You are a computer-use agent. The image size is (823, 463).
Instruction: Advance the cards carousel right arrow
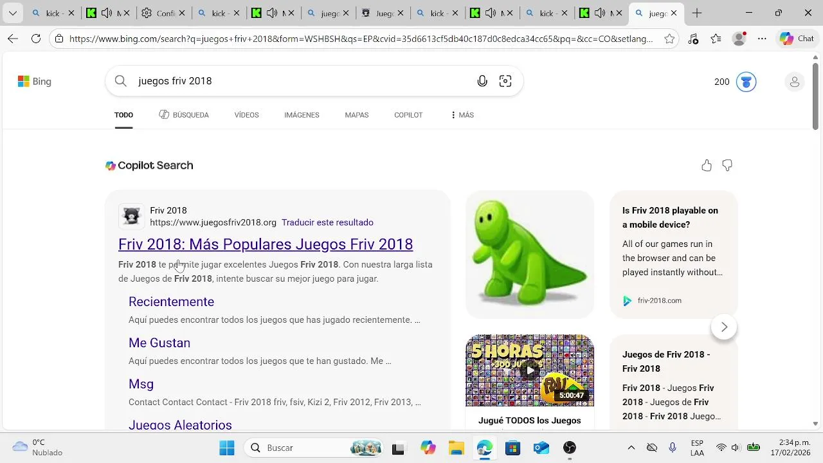[x=724, y=327]
